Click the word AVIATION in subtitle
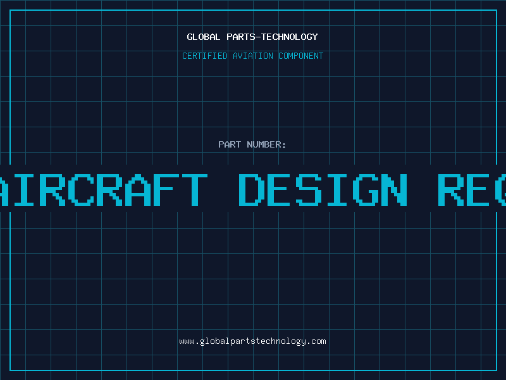Image resolution: width=506 pixels, height=380 pixels. 252,56
